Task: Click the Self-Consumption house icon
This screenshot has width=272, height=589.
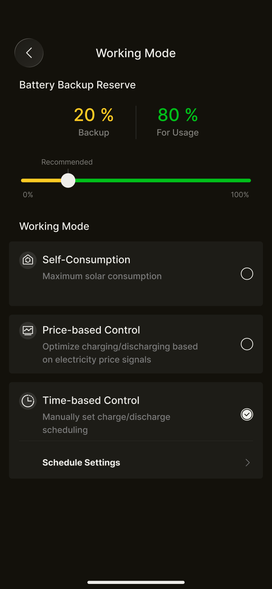Action: point(28,260)
